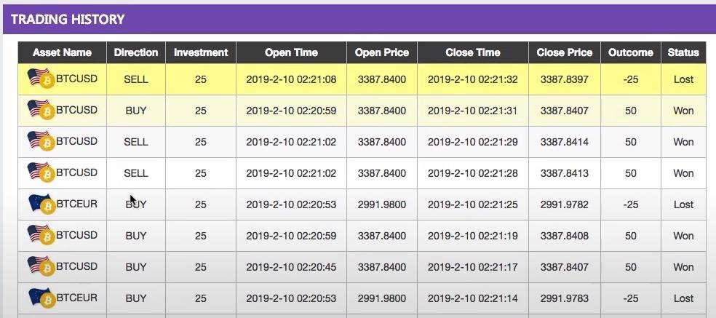The image size is (716, 318).
Task: Click the Trading History panel title bar
Action: 358,20
